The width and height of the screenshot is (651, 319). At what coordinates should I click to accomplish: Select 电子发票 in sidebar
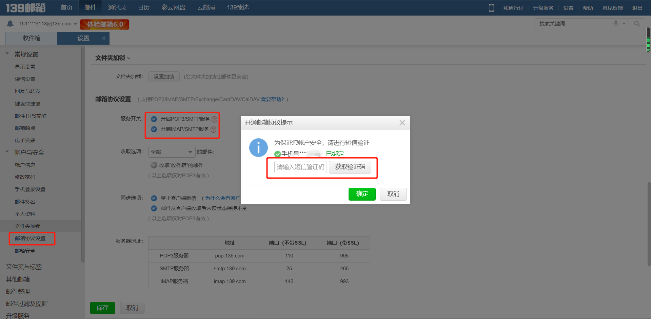pos(25,140)
